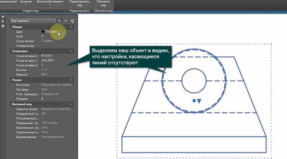The height and width of the screenshot is (159, 287).
Task: Click the 'Пользовательс...' scale row
Action: pyautogui.click(x=42, y=118)
